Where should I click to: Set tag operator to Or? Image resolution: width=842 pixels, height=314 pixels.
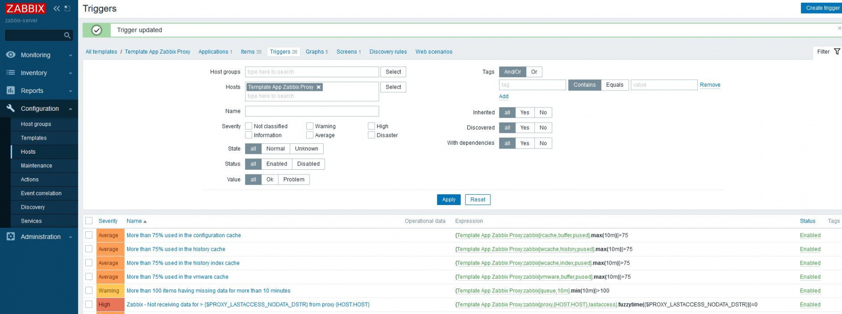[x=534, y=72]
